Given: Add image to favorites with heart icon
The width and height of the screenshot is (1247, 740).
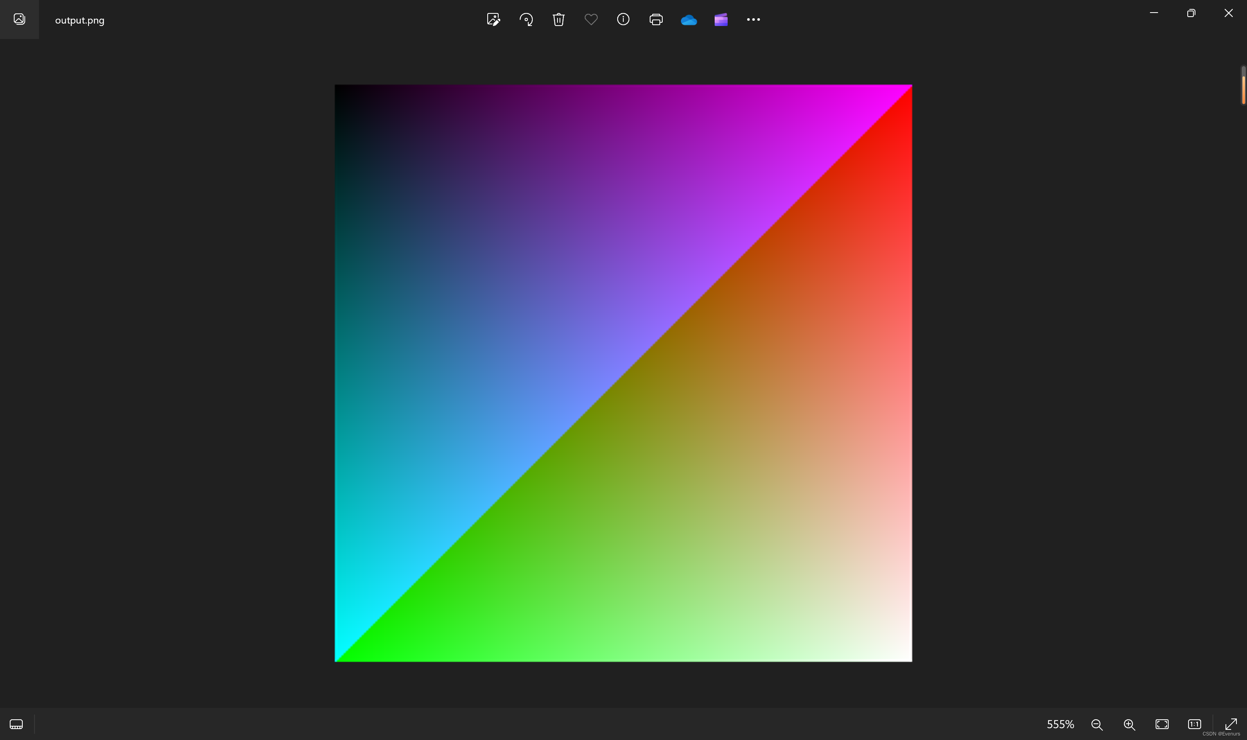Looking at the screenshot, I should (x=591, y=19).
